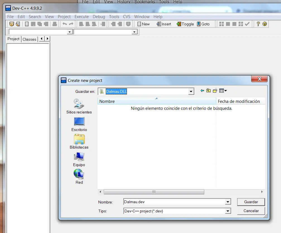Click the Guardar button
The width and height of the screenshot is (281, 233).
coord(251,202)
